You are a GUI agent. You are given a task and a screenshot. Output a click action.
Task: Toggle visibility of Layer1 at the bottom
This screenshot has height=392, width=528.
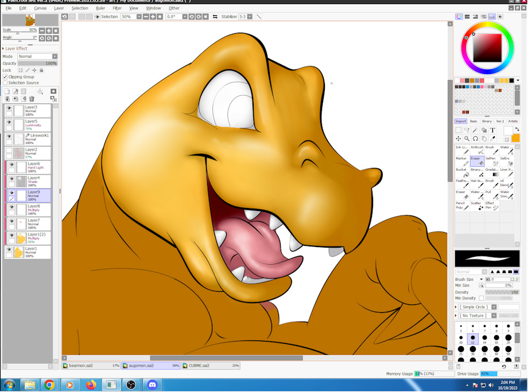(x=9, y=249)
